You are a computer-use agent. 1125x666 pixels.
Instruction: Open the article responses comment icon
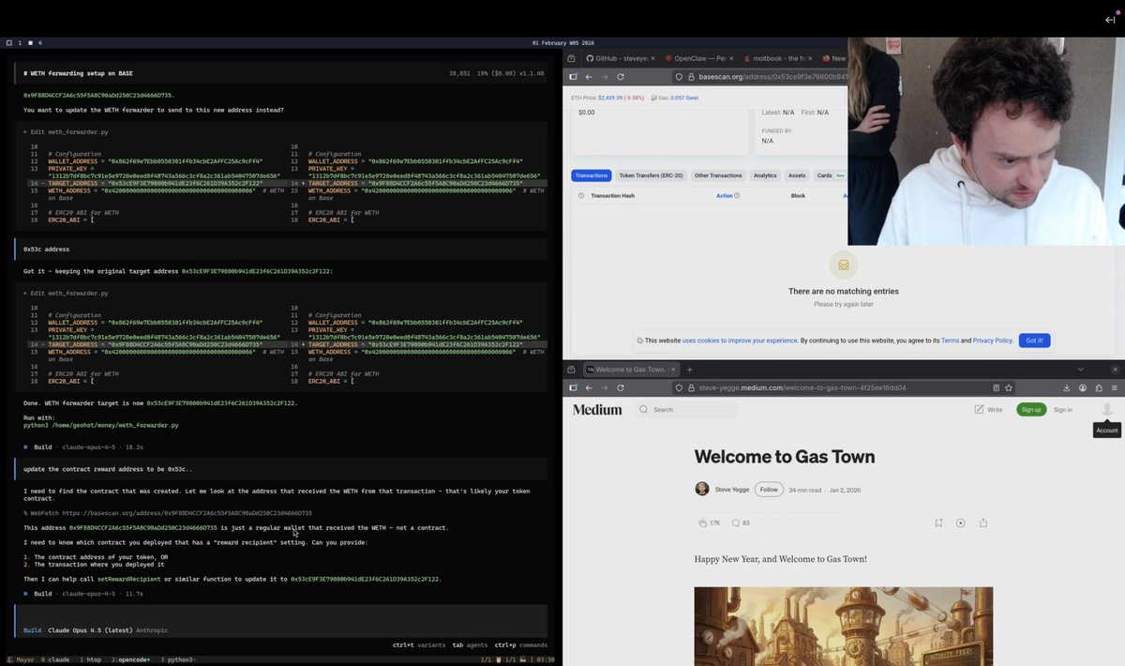(735, 522)
